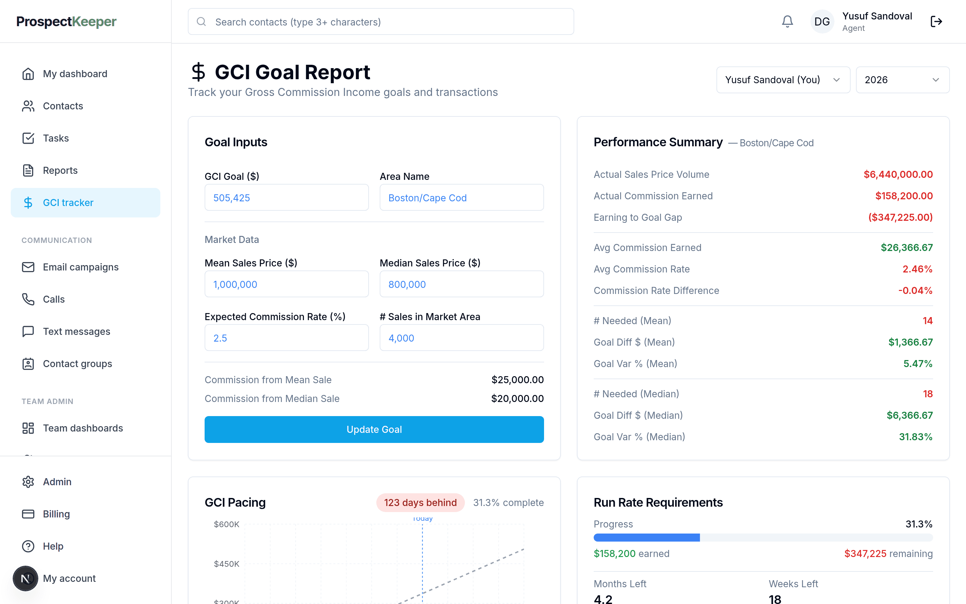Click the Help question mark icon
This screenshot has height=604, width=966.
click(28, 546)
